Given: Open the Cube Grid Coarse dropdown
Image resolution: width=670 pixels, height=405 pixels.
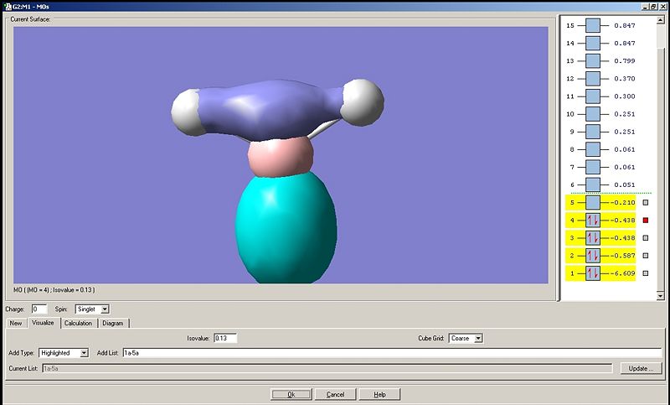Looking at the screenshot, I should pyautogui.click(x=478, y=338).
